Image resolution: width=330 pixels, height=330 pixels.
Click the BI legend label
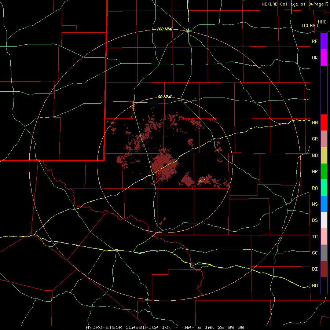pyautogui.click(x=315, y=269)
